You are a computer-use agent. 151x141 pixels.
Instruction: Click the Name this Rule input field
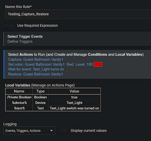pyautogui.click(x=78, y=14)
